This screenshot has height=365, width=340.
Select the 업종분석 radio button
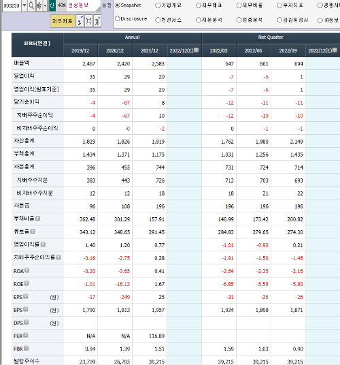[x=239, y=20]
